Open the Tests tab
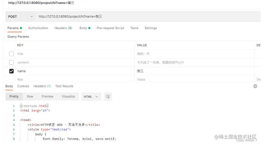 [x=134, y=28]
